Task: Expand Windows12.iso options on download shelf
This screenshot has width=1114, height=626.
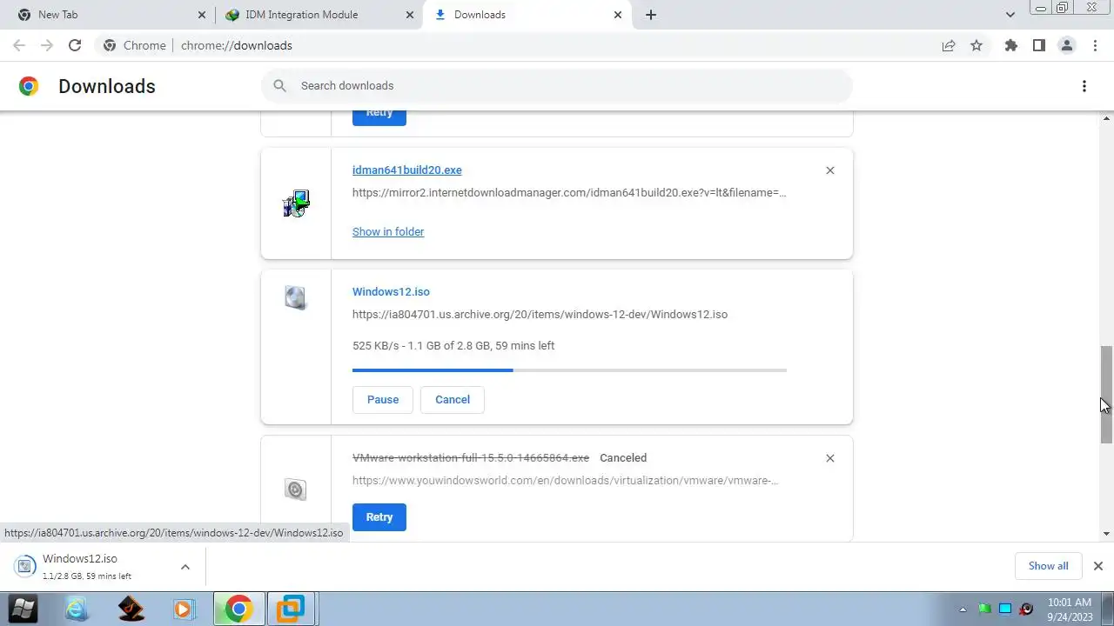Action: click(185, 567)
